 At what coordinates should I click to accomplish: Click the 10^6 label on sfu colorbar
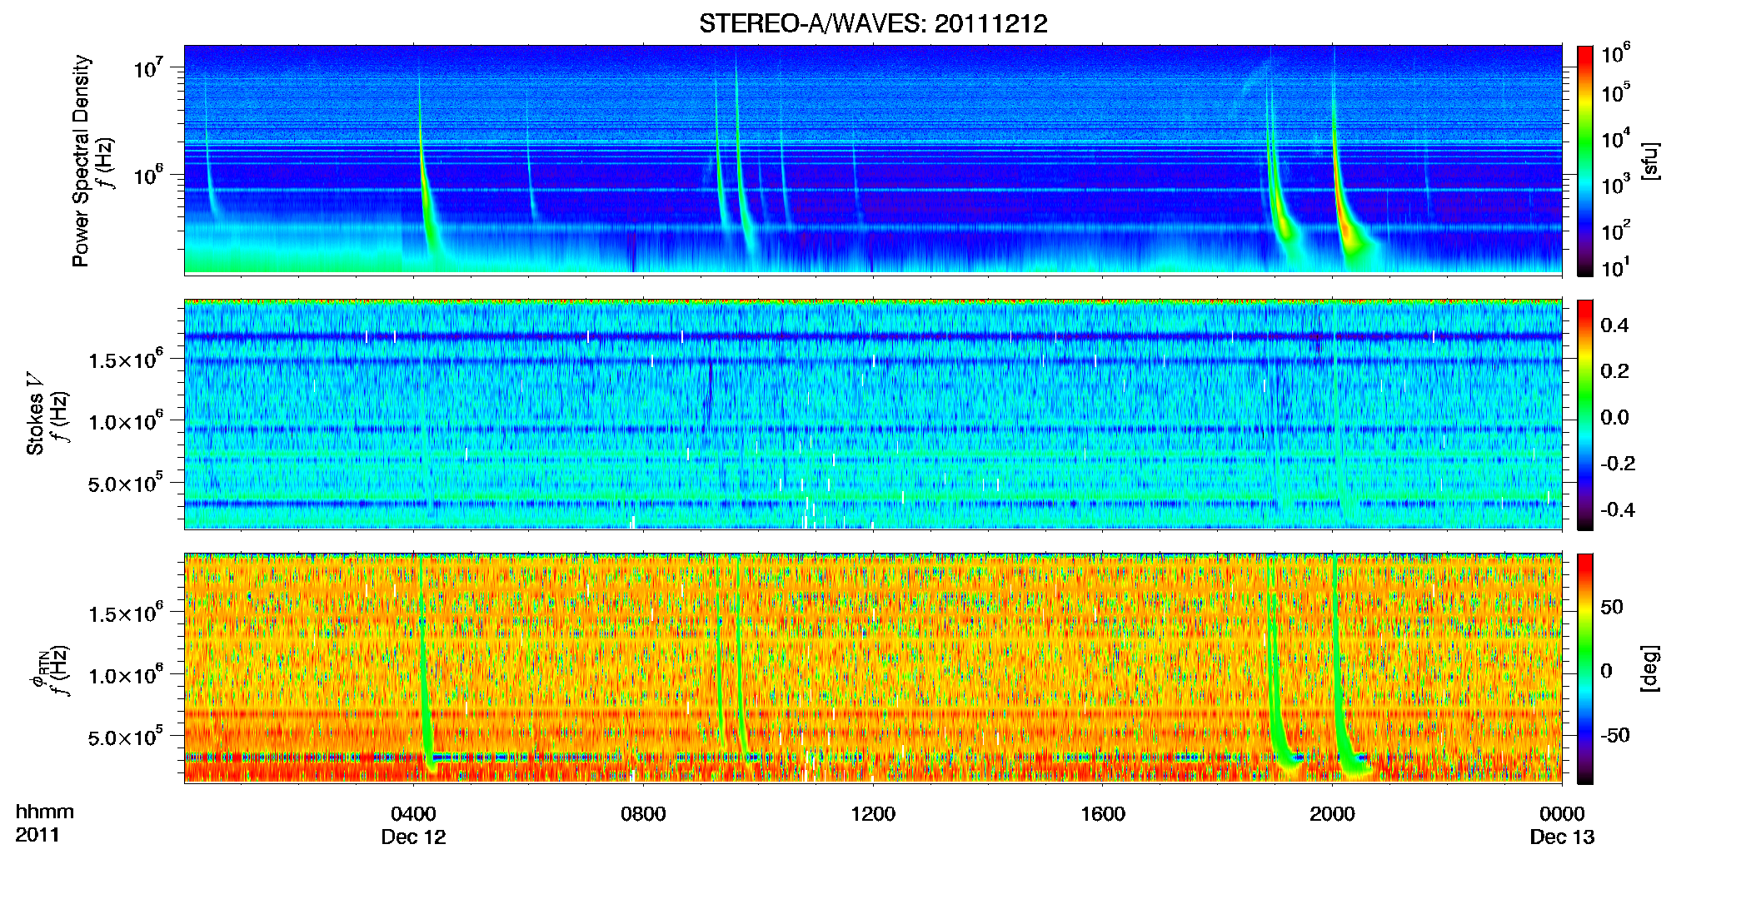tap(1616, 53)
